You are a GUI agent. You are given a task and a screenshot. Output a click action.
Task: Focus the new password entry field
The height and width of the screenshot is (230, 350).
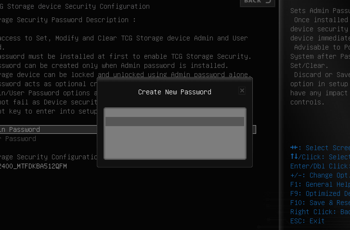click(175, 122)
